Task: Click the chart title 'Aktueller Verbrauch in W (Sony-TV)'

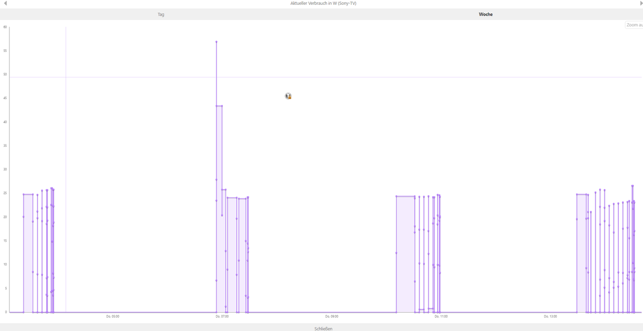Action: (x=323, y=3)
